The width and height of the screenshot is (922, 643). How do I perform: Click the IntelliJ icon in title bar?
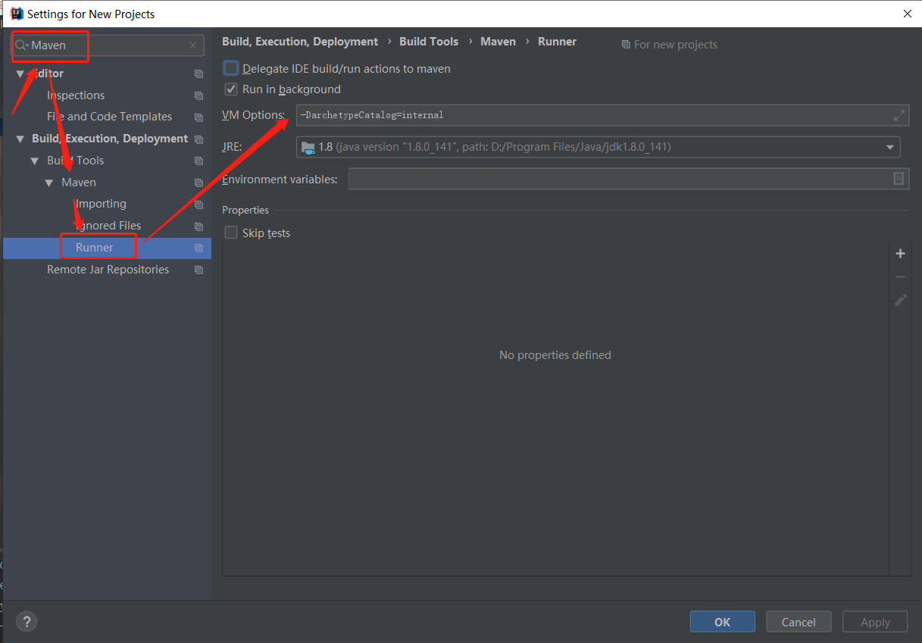point(16,14)
